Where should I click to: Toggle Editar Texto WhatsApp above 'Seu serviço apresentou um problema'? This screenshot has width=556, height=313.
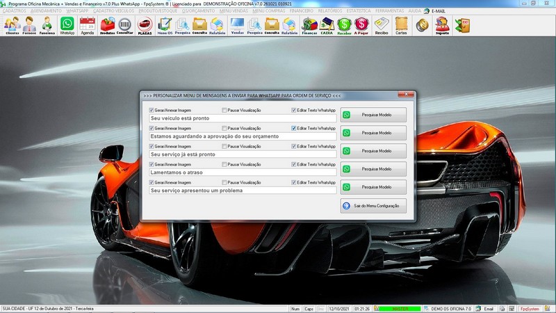tap(294, 182)
